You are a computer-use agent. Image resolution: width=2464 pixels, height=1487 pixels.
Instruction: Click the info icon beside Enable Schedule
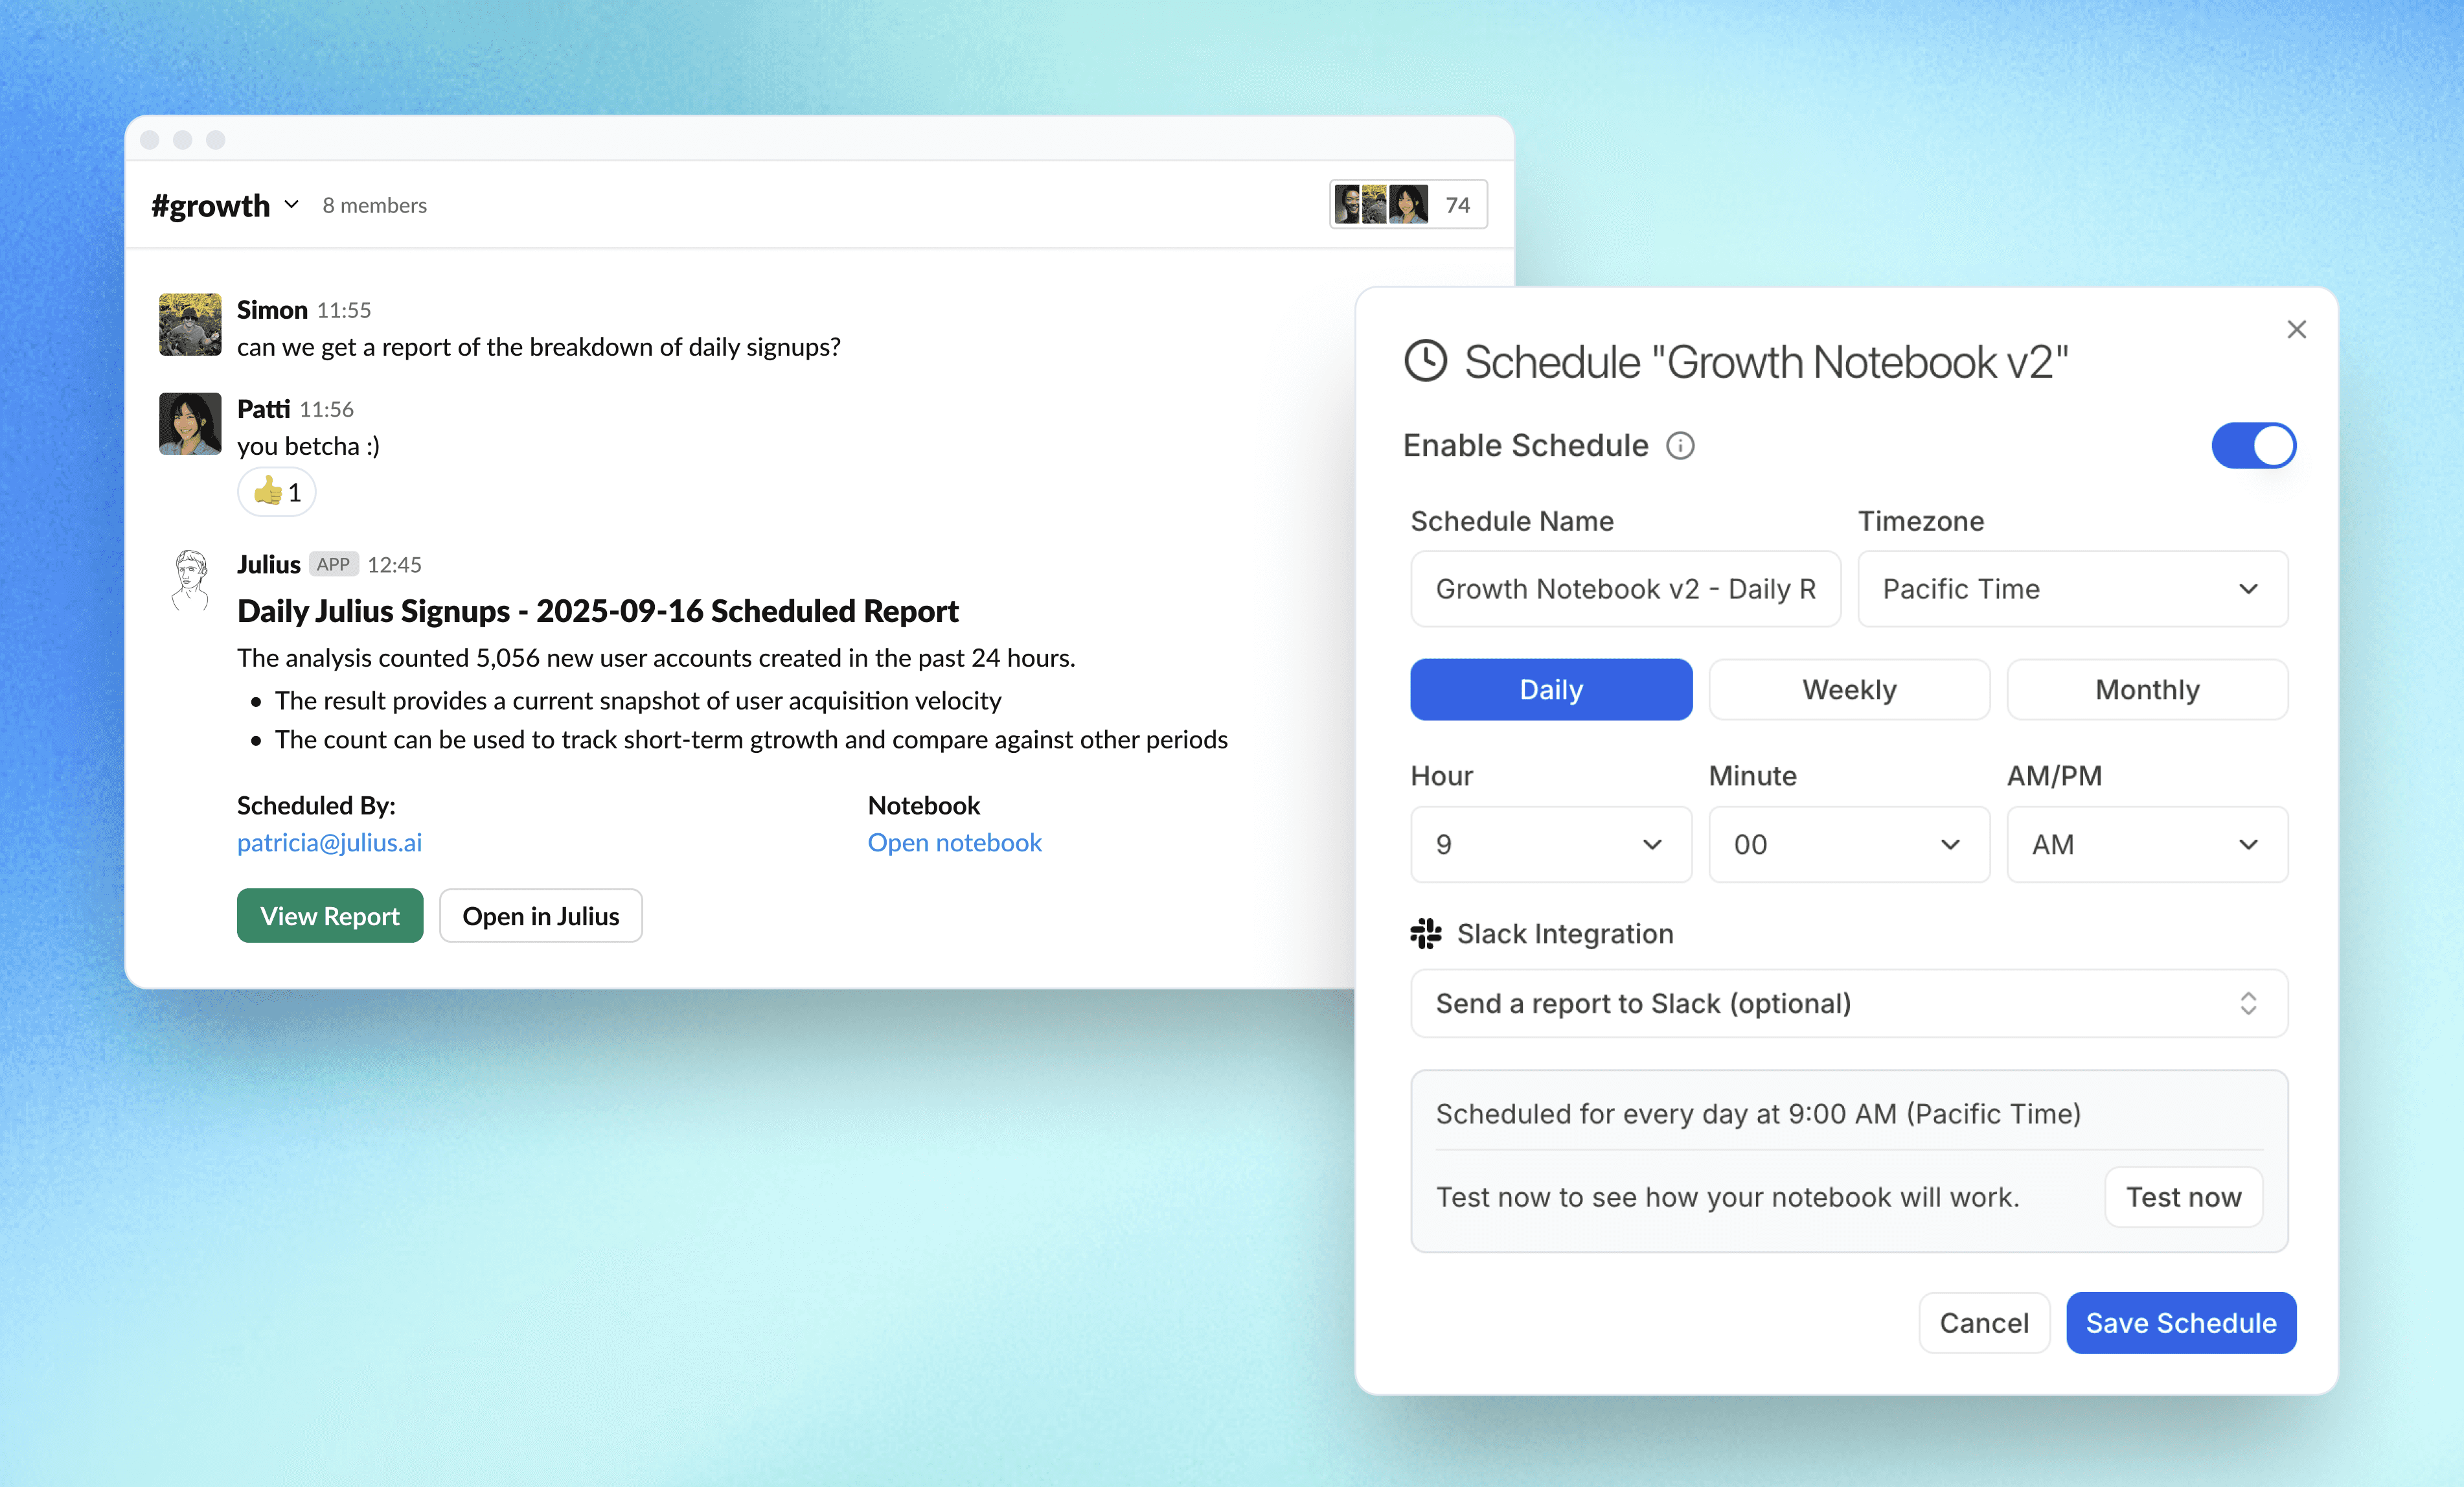point(1680,446)
